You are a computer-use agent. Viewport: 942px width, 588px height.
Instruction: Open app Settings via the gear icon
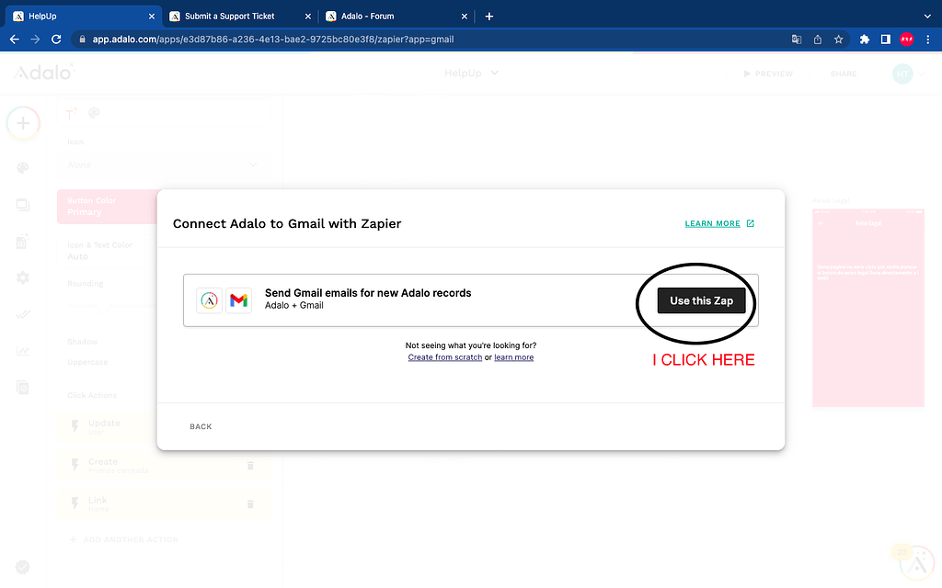(22, 277)
